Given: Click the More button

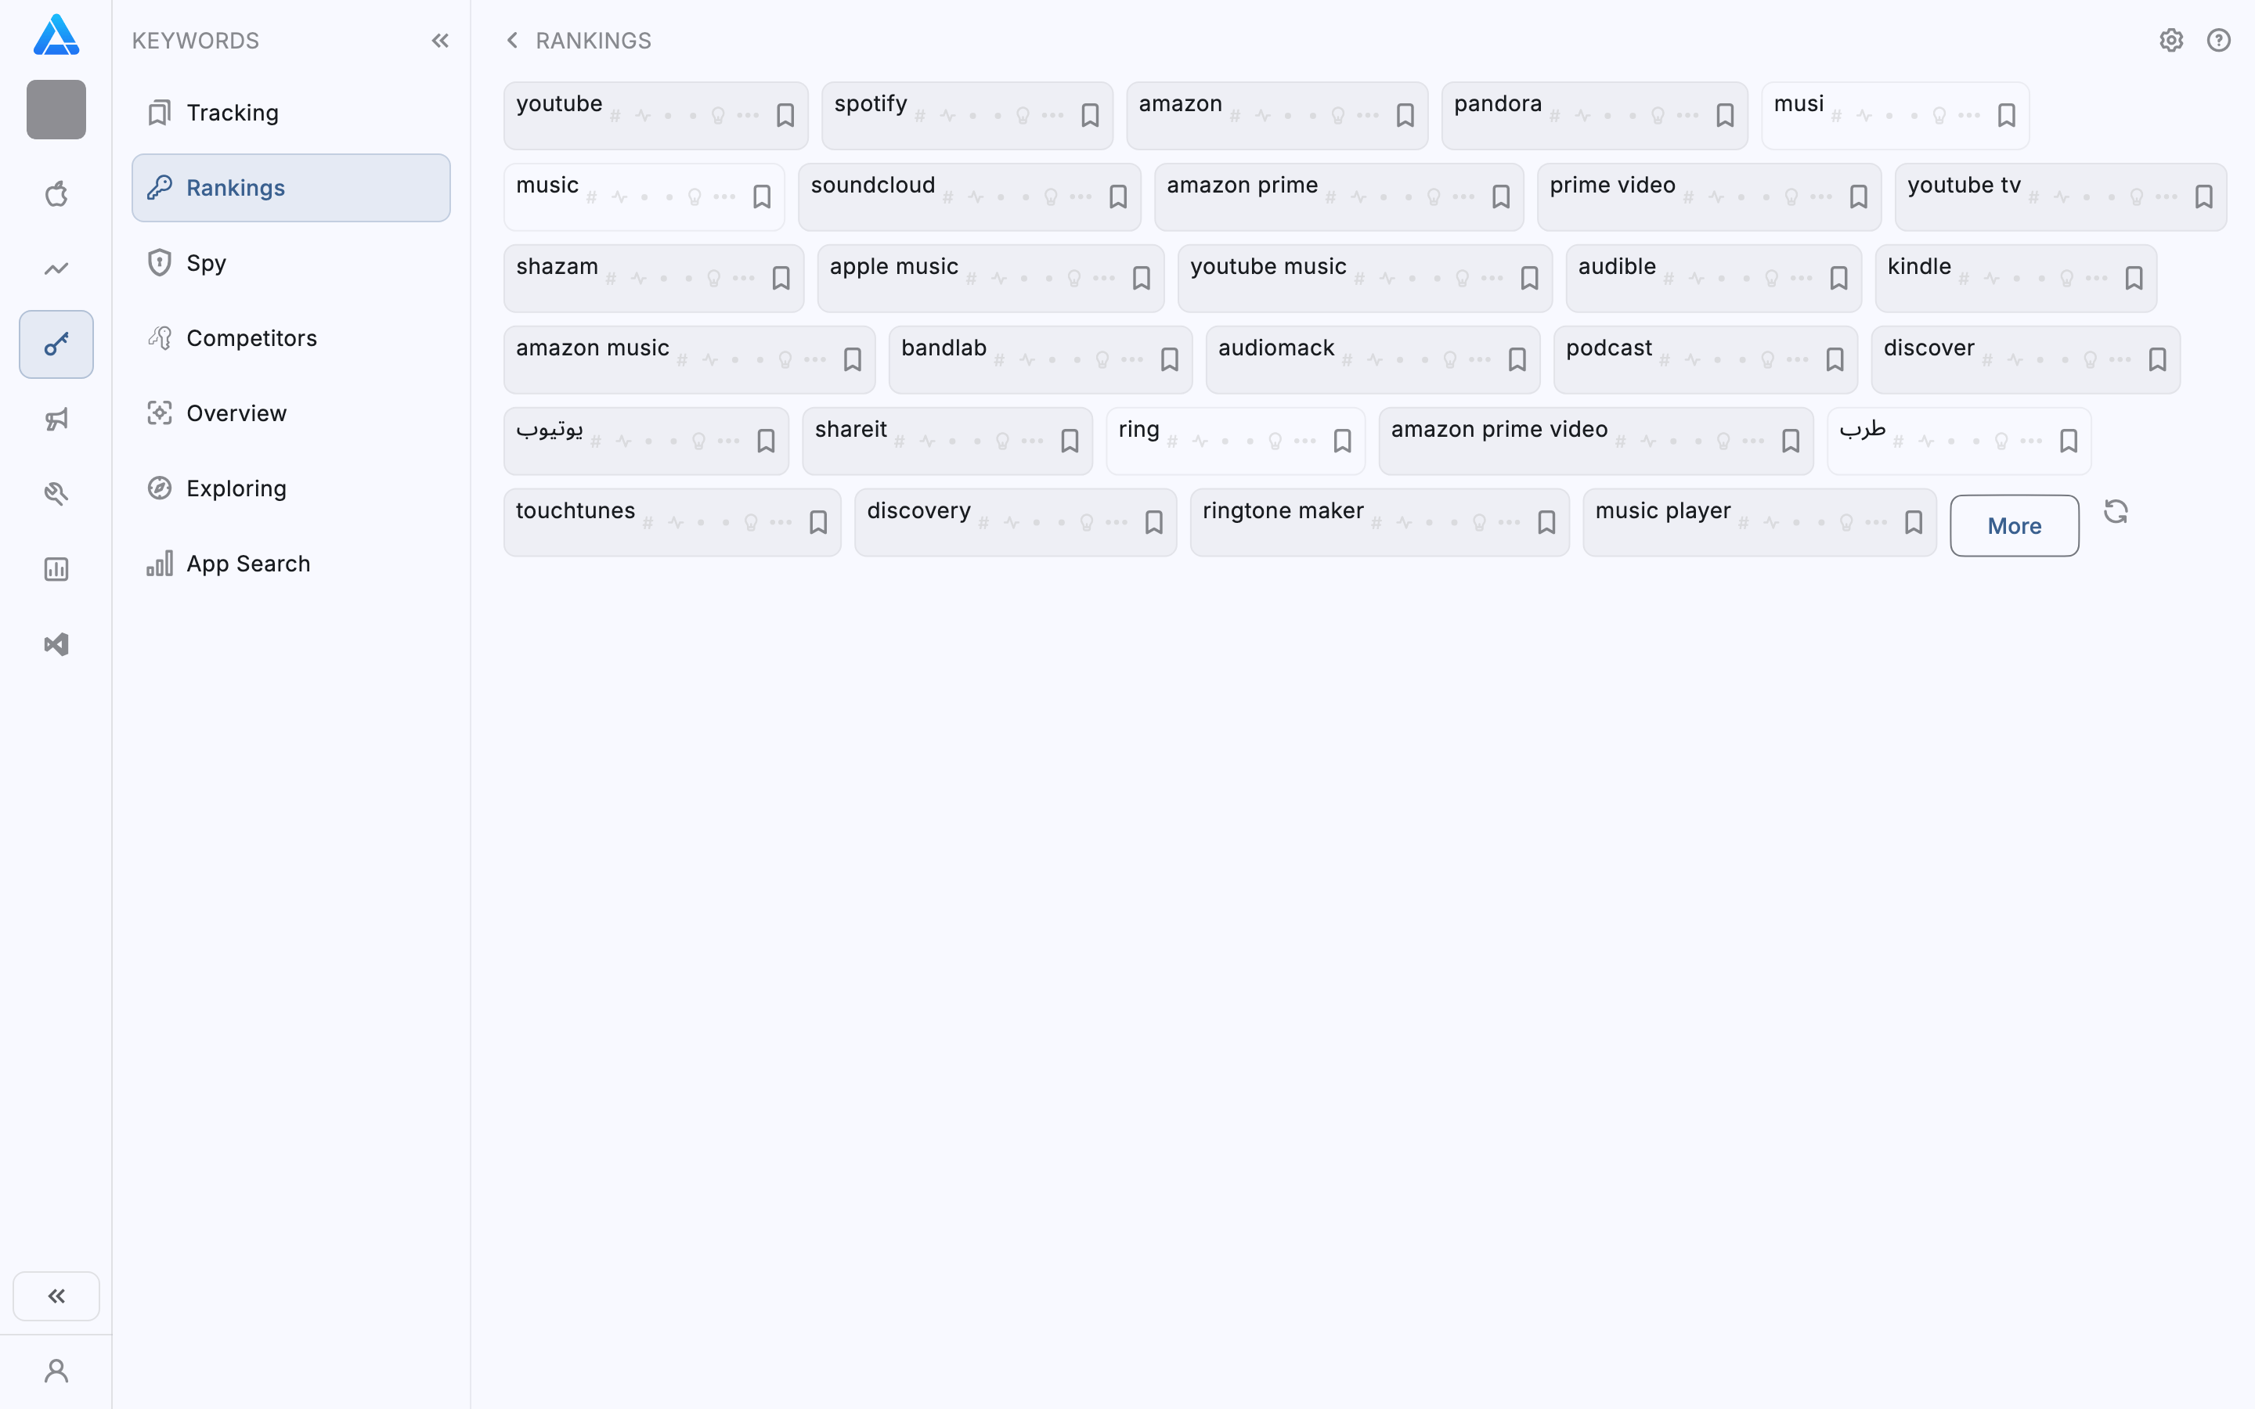Looking at the screenshot, I should coord(2014,525).
